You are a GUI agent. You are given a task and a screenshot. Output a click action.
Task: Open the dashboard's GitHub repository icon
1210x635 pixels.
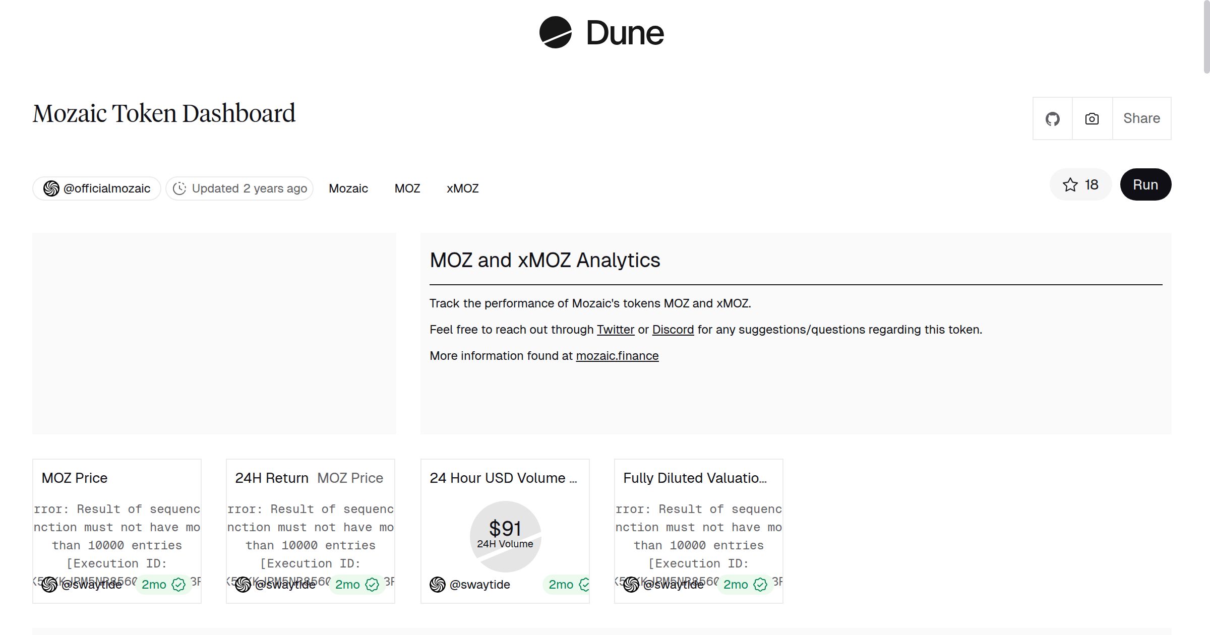pyautogui.click(x=1052, y=118)
